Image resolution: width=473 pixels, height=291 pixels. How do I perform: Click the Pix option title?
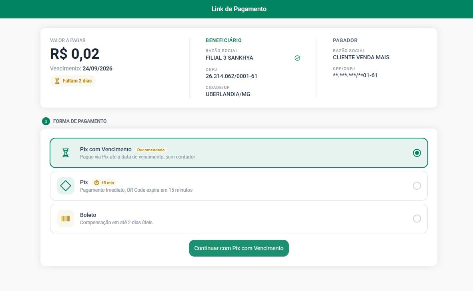84,183
